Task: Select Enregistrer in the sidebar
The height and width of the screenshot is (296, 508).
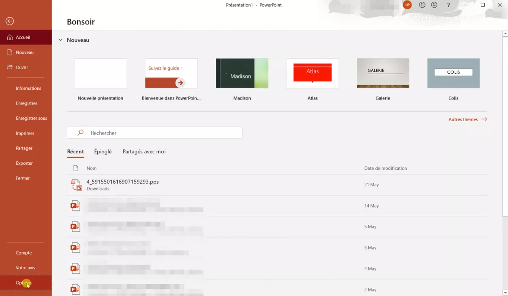Action: (x=26, y=103)
